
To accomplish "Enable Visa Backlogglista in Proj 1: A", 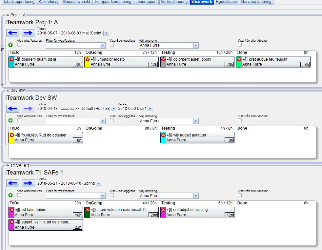I will click(112, 45).
